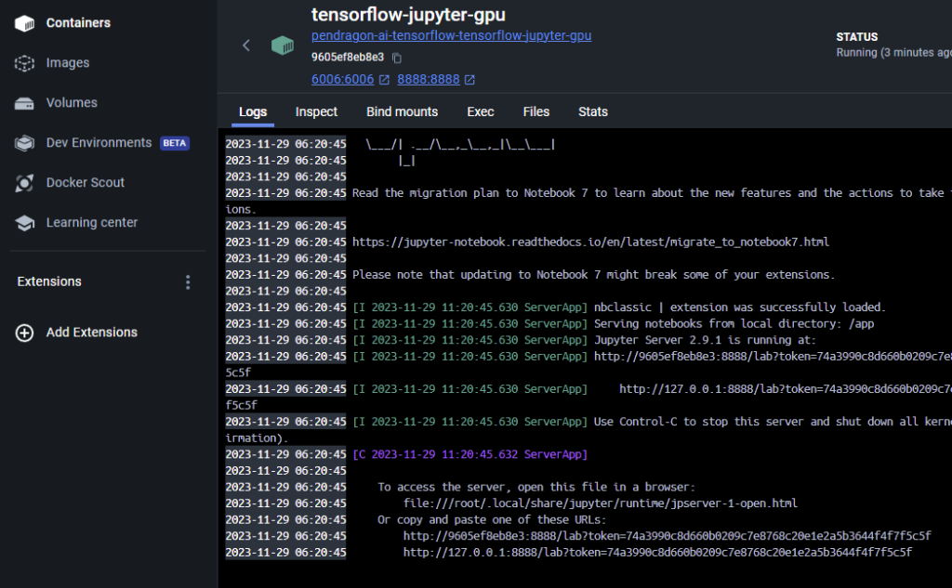Open the Dev Environments icon

[x=24, y=143]
